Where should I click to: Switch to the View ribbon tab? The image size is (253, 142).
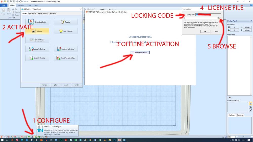[29, 5]
